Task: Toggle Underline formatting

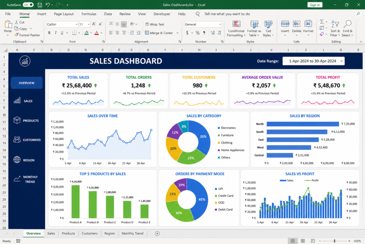Action: 62,33
